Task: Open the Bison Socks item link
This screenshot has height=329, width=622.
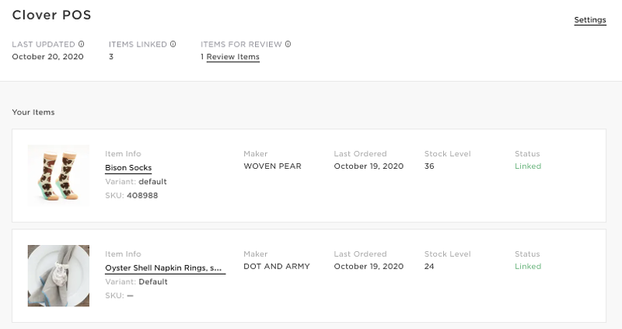Action: click(x=128, y=168)
